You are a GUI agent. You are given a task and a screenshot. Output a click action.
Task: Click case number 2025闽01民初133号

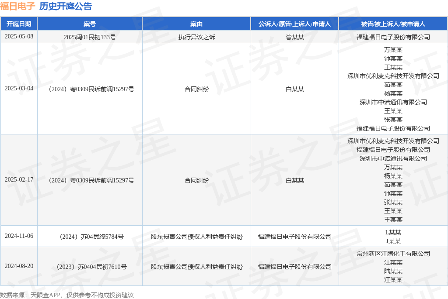click(90, 38)
